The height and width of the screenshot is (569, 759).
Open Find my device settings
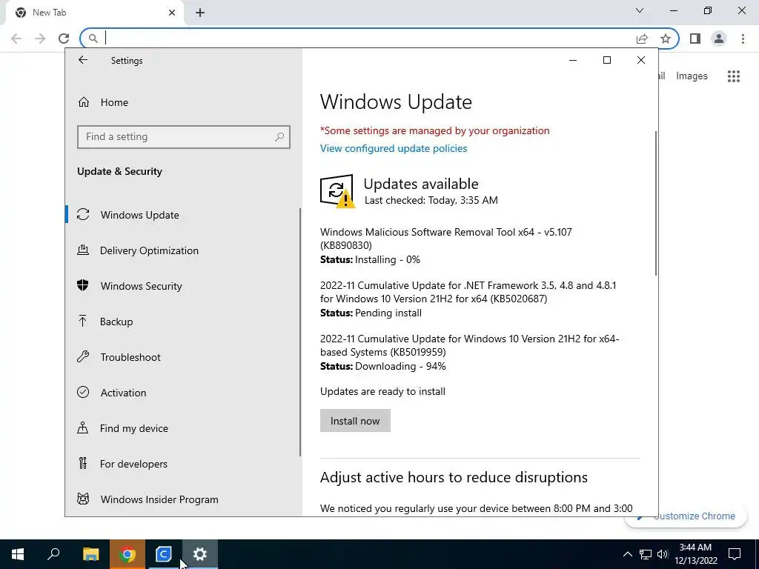[133, 428]
